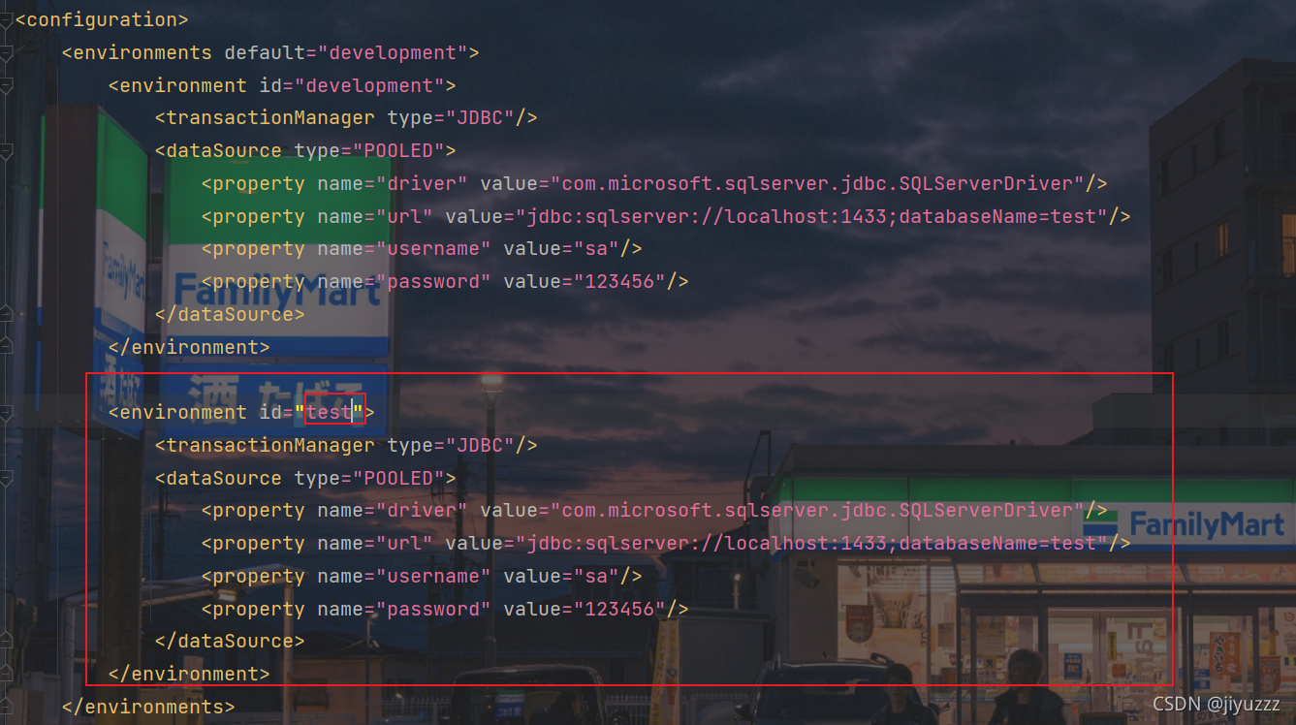Toggle fold marker beside first </environment> closing tag
This screenshot has width=1296, height=725.
pos(6,347)
